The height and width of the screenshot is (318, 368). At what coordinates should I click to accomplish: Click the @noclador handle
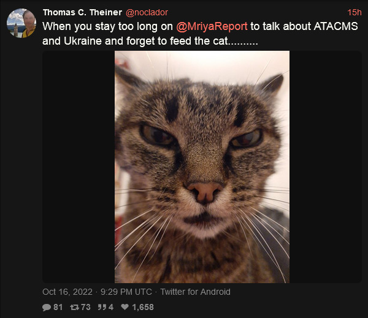(x=147, y=12)
